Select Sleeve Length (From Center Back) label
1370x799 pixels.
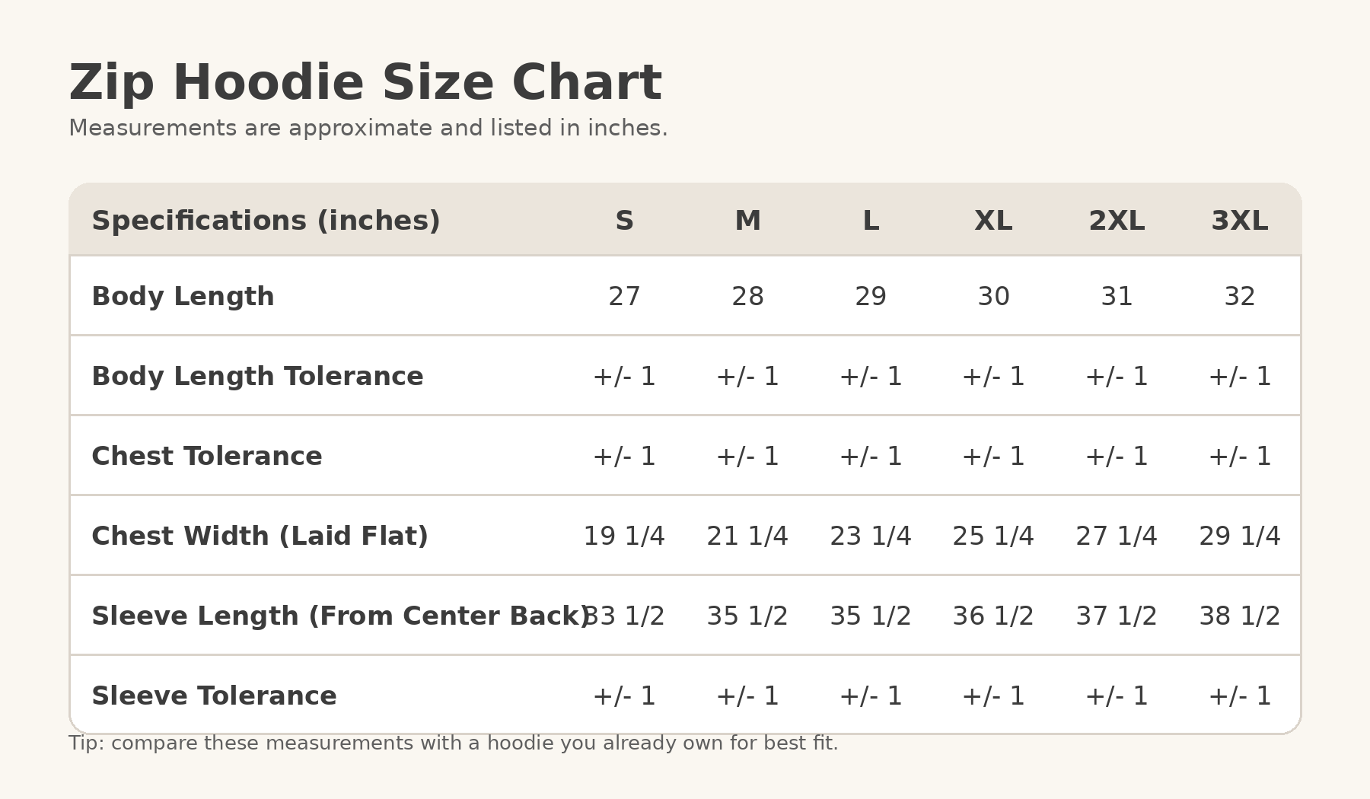(341, 616)
